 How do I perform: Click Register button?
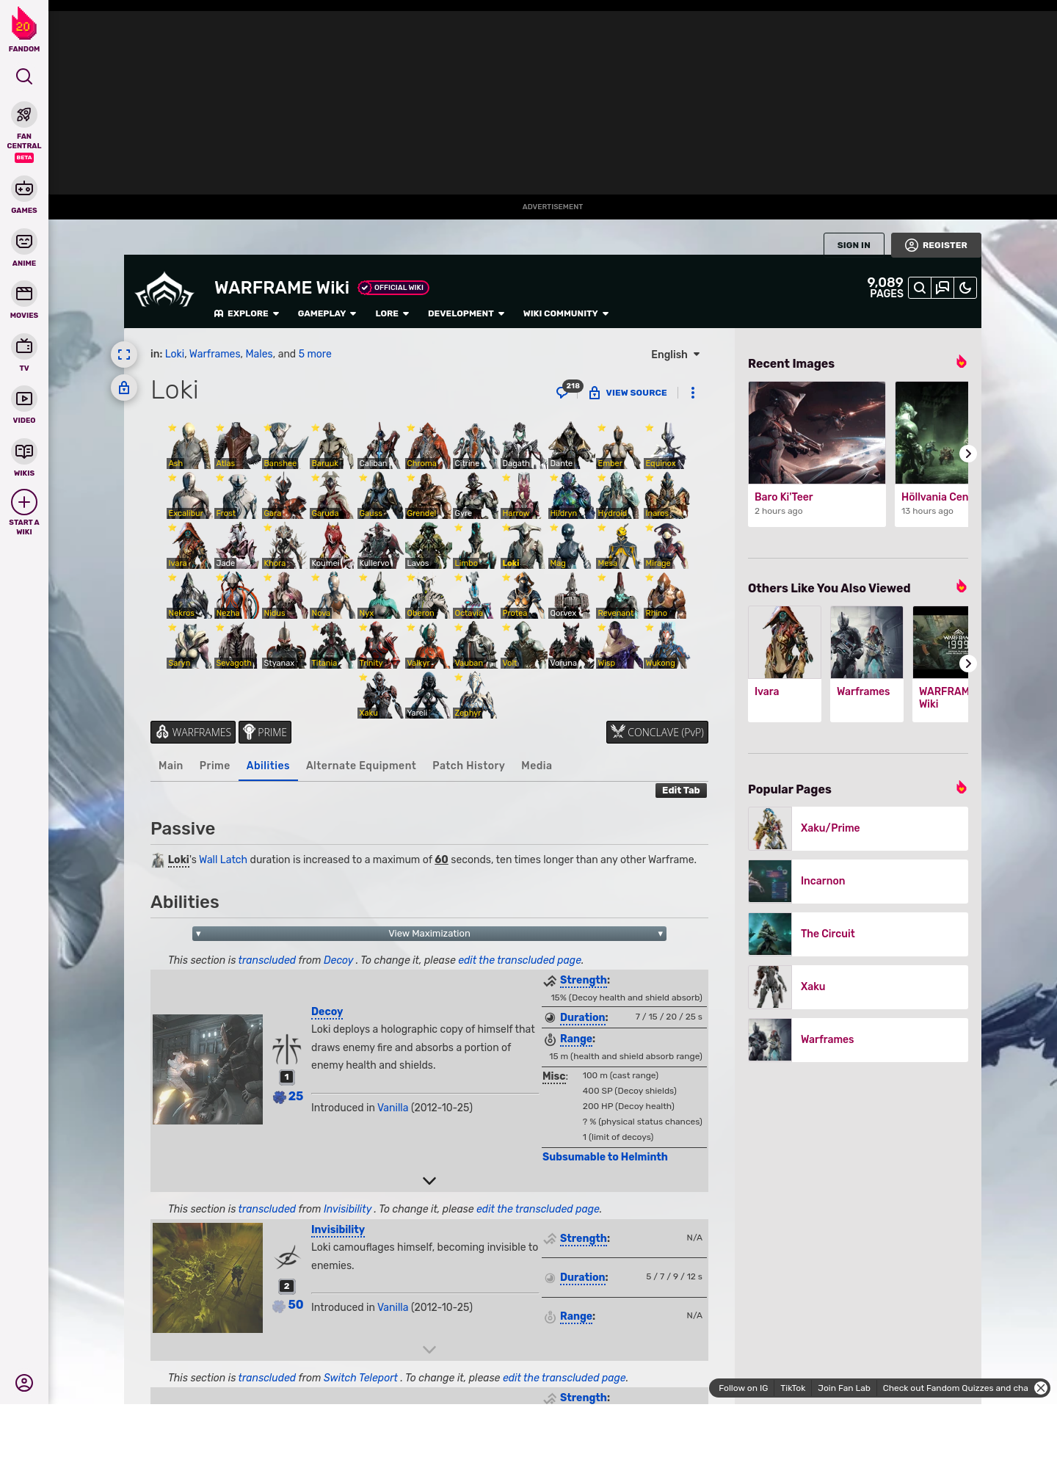pyautogui.click(x=936, y=245)
